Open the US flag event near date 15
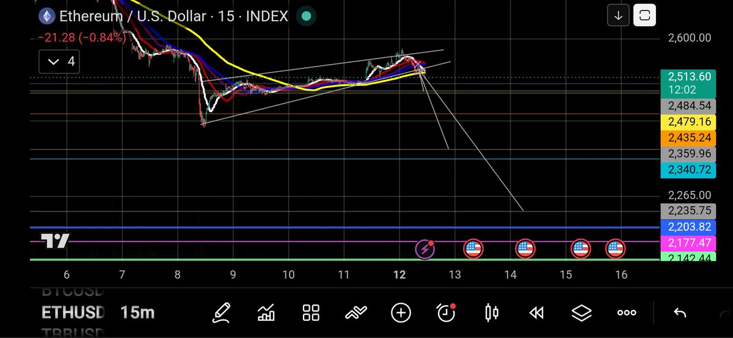 580,249
